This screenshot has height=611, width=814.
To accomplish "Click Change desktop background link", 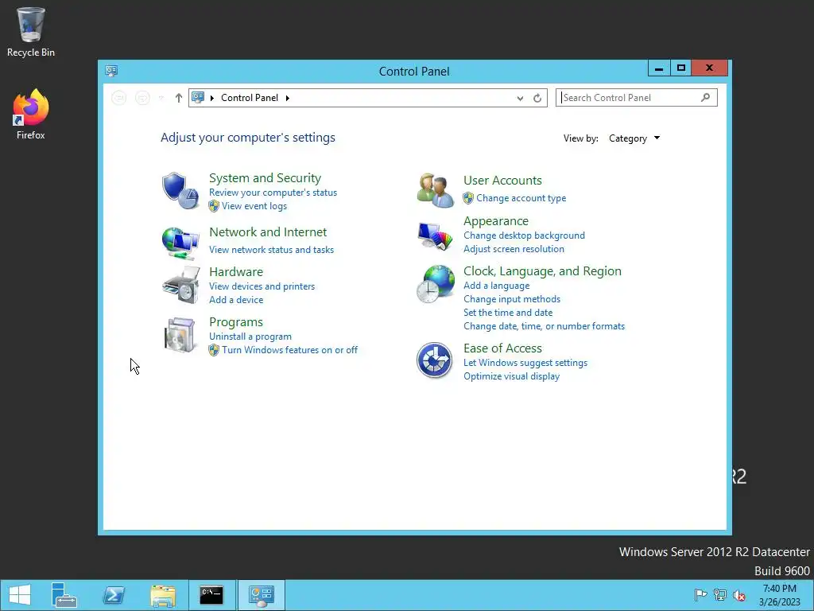I will (x=525, y=235).
